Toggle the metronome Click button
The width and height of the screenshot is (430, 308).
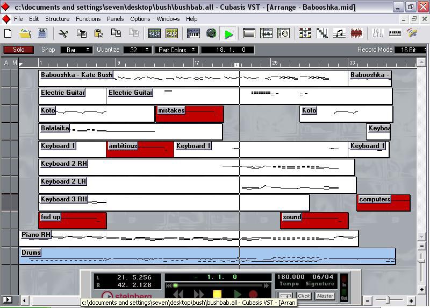point(304,296)
